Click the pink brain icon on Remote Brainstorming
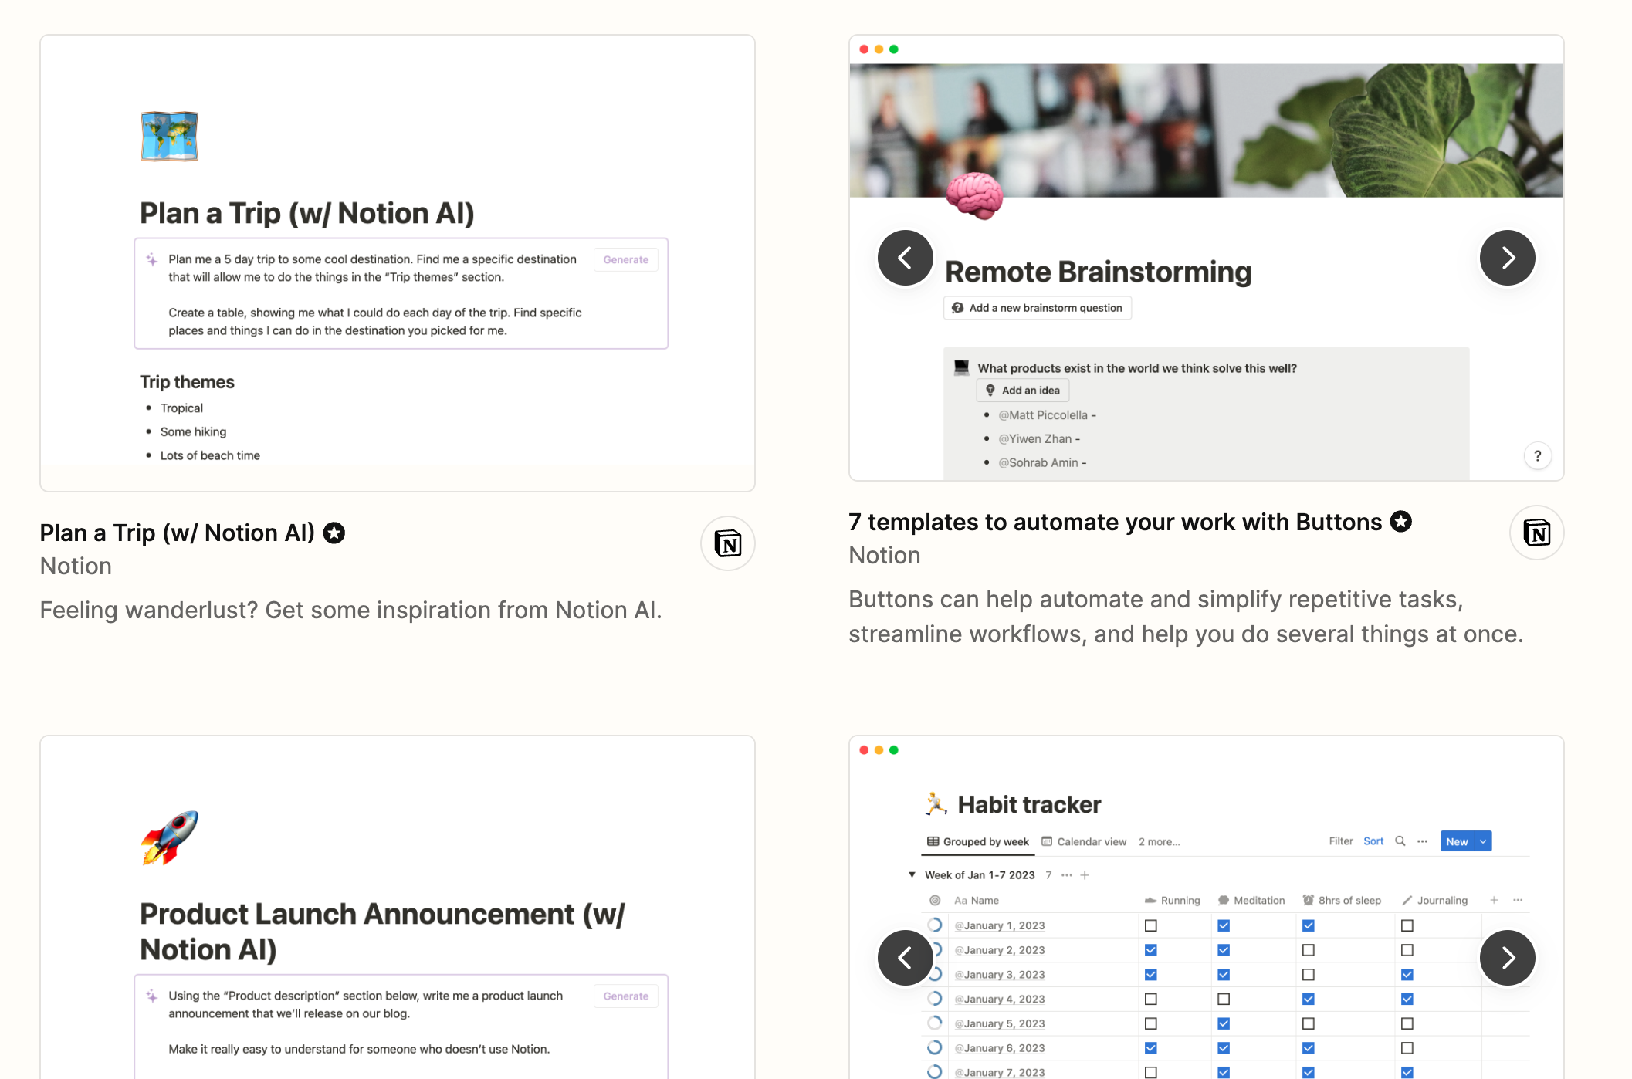The width and height of the screenshot is (1632, 1079). click(x=975, y=196)
